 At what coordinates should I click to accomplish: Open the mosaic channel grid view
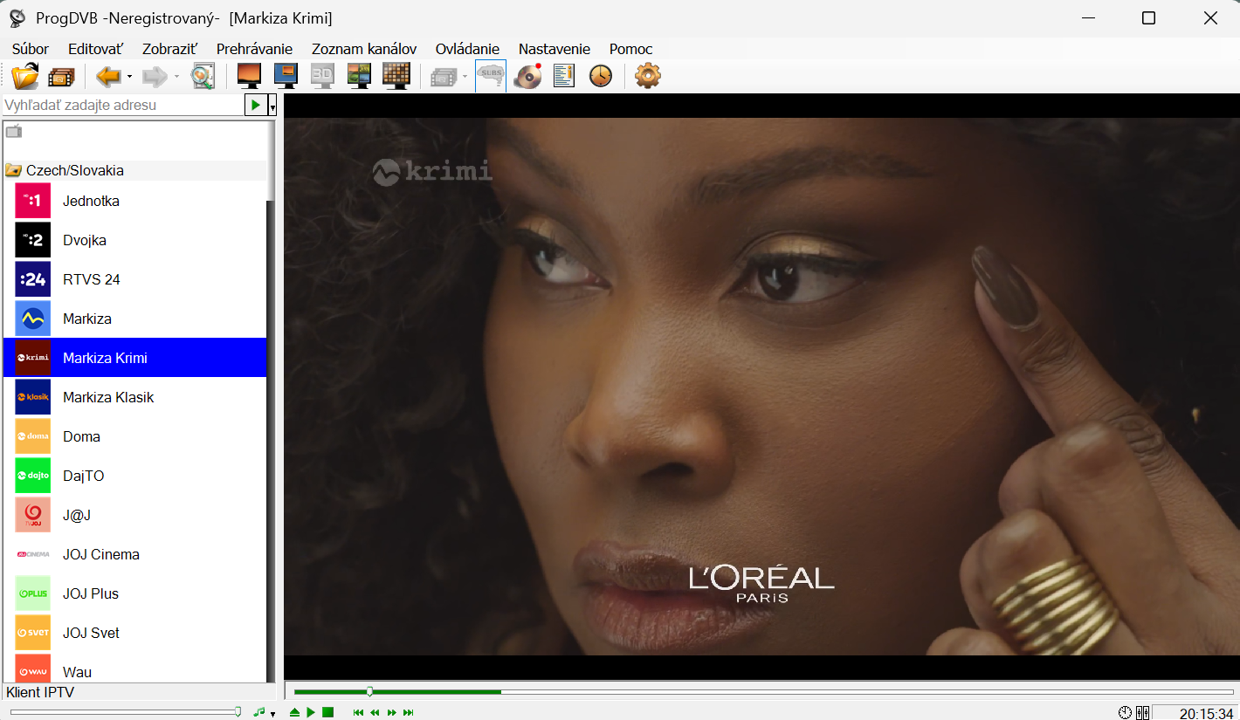pos(396,77)
